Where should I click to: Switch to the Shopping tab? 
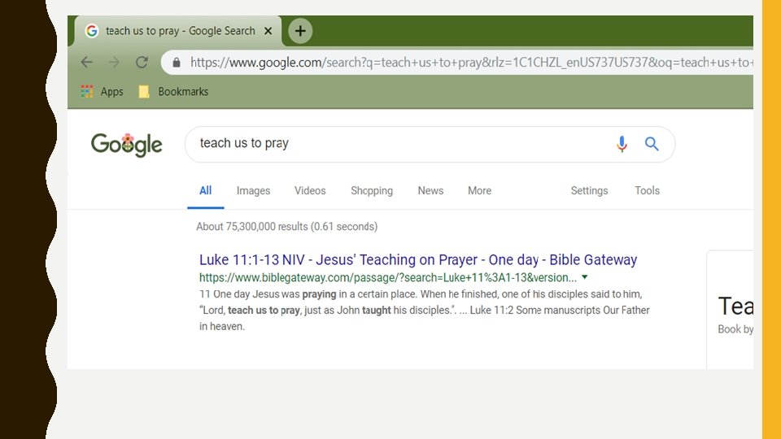click(372, 190)
